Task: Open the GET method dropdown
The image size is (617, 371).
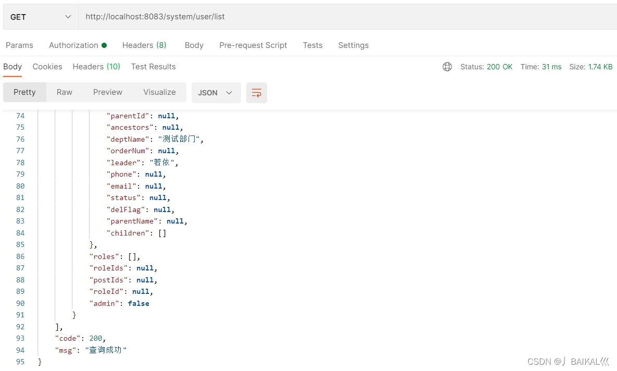Action: [41, 17]
